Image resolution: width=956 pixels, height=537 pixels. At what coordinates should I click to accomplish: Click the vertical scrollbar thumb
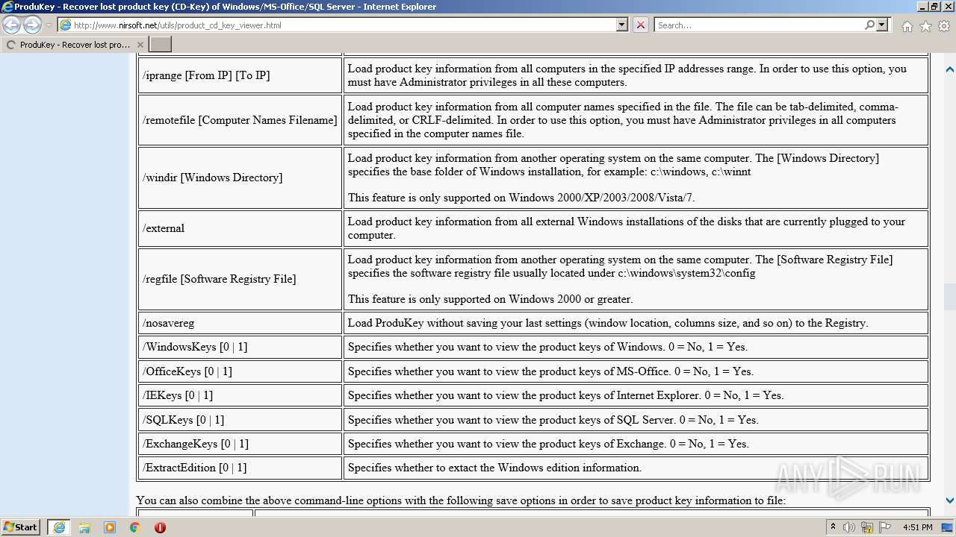tap(950, 296)
